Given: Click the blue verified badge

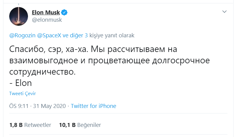Looking at the screenshot, I should click(65, 13).
